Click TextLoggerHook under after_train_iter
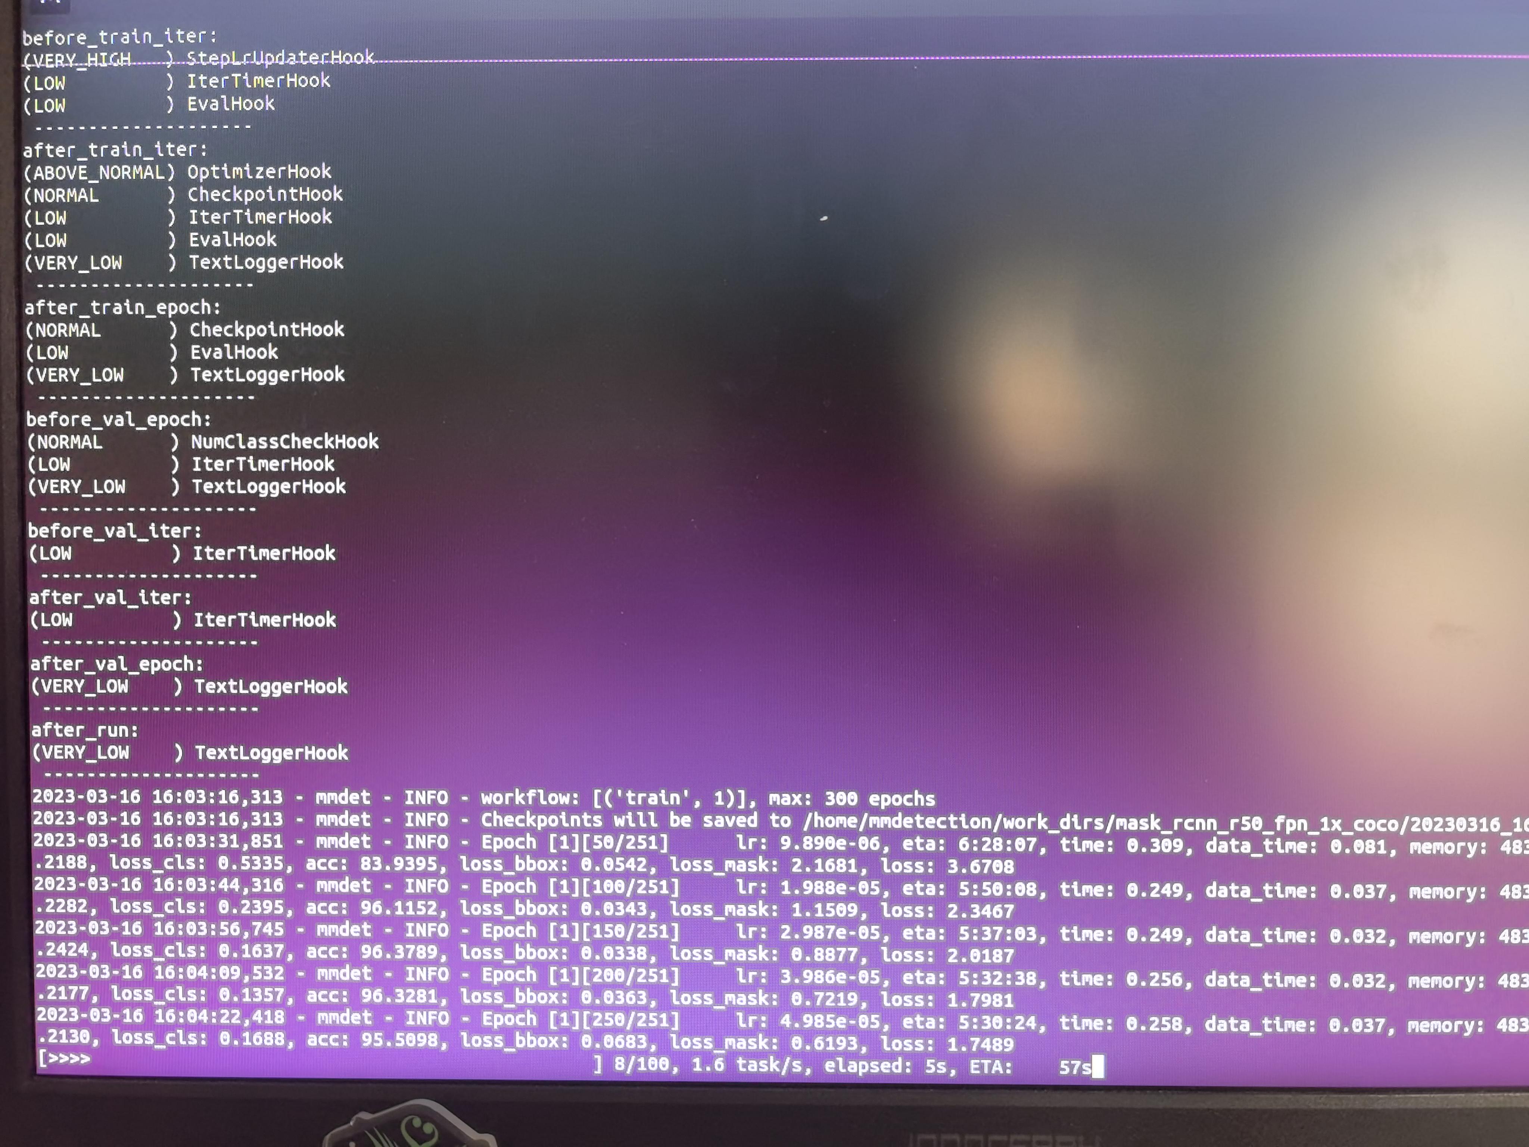Image resolution: width=1529 pixels, height=1147 pixels. point(266,262)
